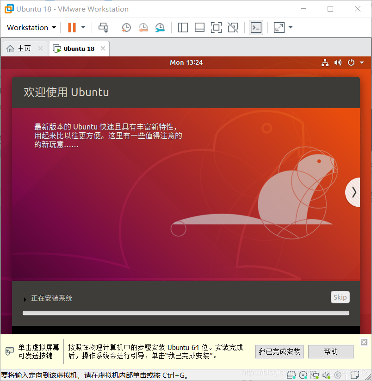The height and width of the screenshot is (381, 372).
Task: Click the sound card status icon
Action: tap(326, 375)
